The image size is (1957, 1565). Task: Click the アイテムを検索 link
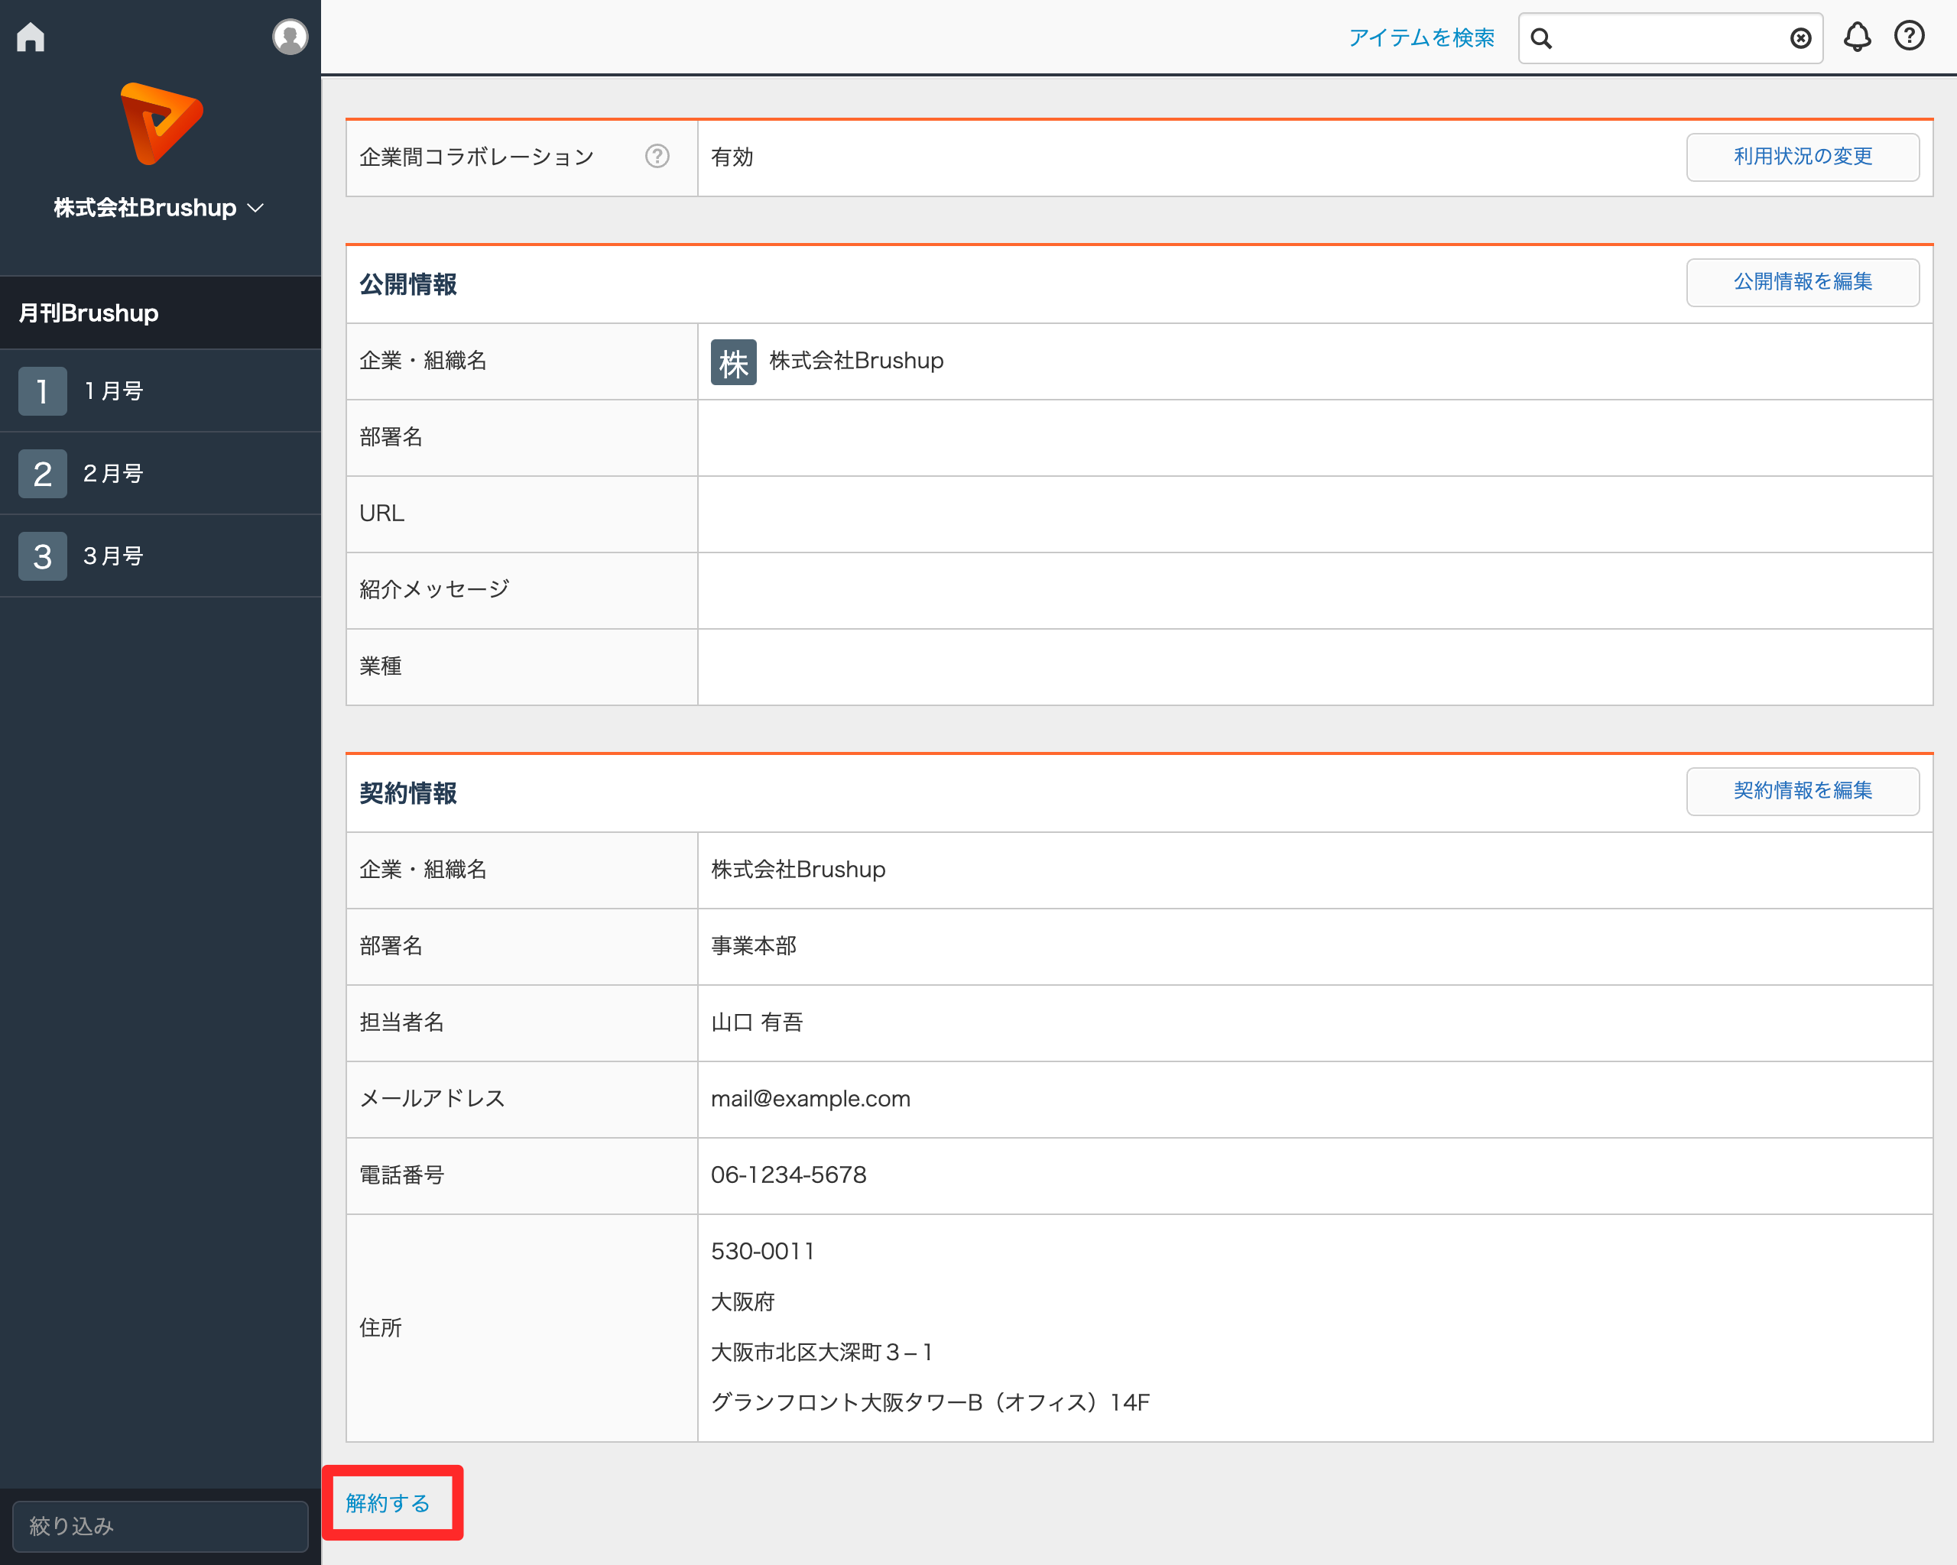(x=1421, y=38)
